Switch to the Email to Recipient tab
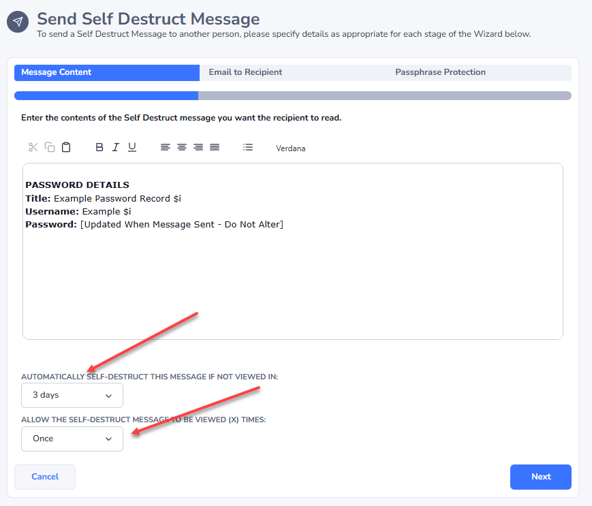592x506 pixels. coord(245,72)
